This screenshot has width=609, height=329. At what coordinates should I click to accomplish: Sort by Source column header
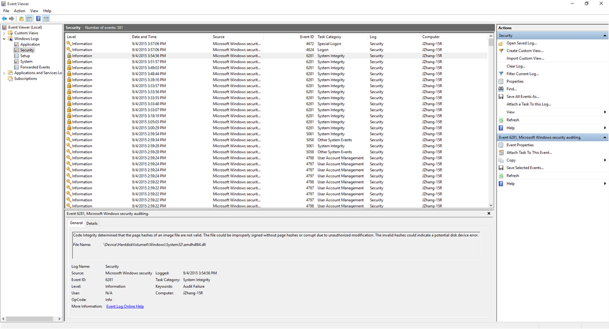click(x=237, y=37)
